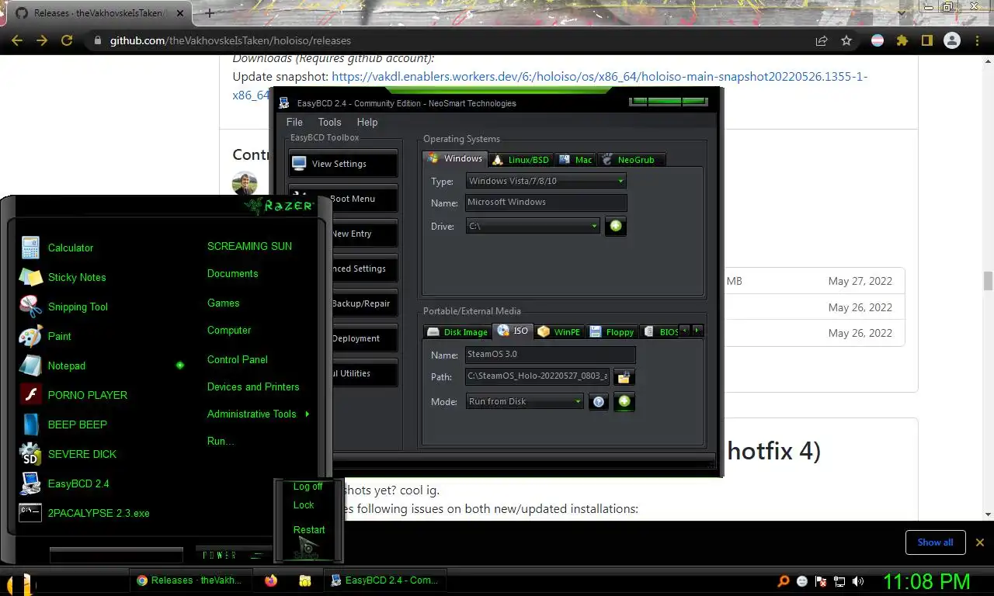The height and width of the screenshot is (596, 994).
Task: Open Drive dropdown showing C:\
Action: click(533, 226)
